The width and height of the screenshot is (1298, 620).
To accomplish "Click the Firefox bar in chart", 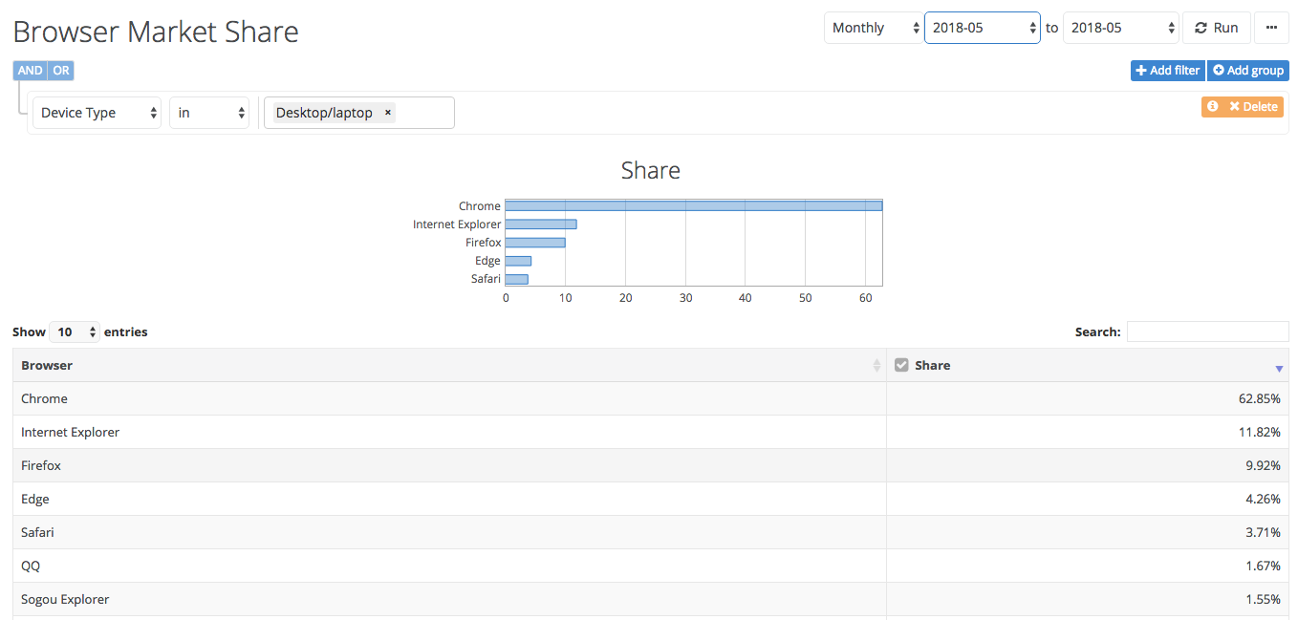I will [x=535, y=243].
